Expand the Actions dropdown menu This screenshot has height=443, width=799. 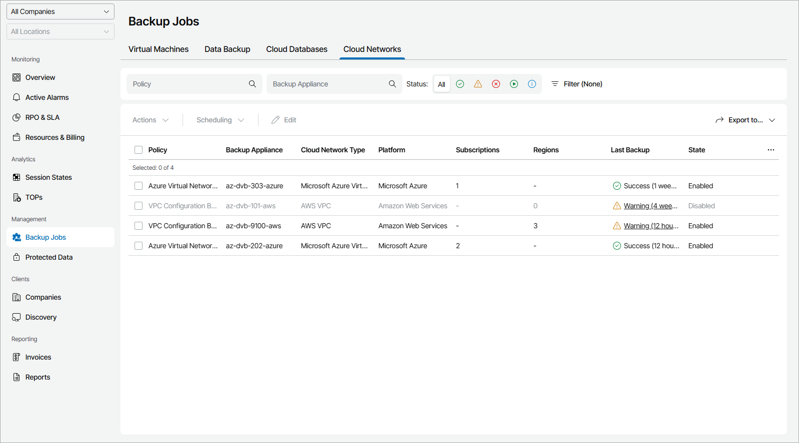[x=150, y=120]
